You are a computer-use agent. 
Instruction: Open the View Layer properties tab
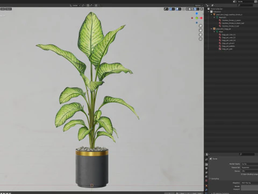coord(206,172)
